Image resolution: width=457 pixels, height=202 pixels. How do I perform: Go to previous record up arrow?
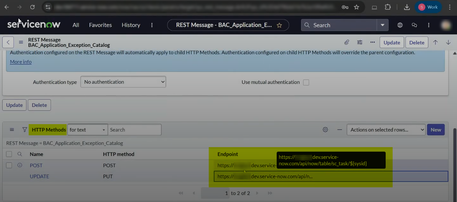pos(435,42)
